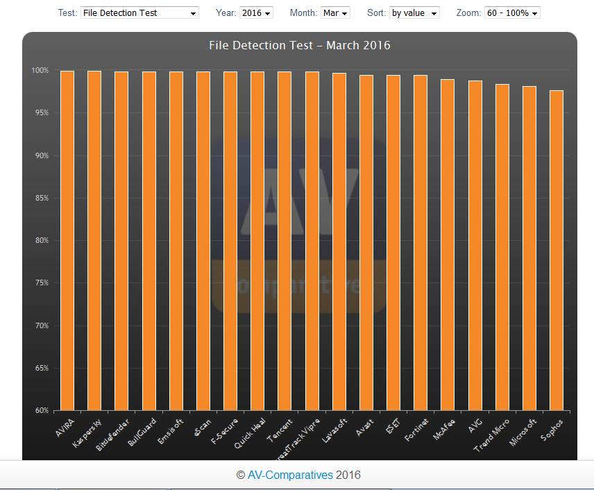Click the AVG x-axis label

[x=475, y=426]
